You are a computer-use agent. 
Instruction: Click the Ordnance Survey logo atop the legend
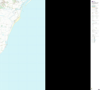pyautogui.click(x=93, y=1)
